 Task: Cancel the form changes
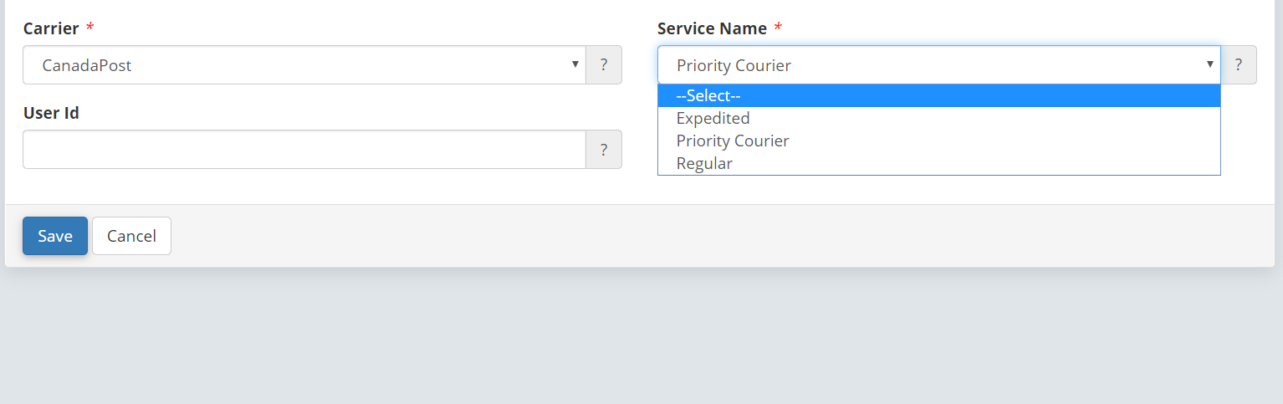[131, 236]
